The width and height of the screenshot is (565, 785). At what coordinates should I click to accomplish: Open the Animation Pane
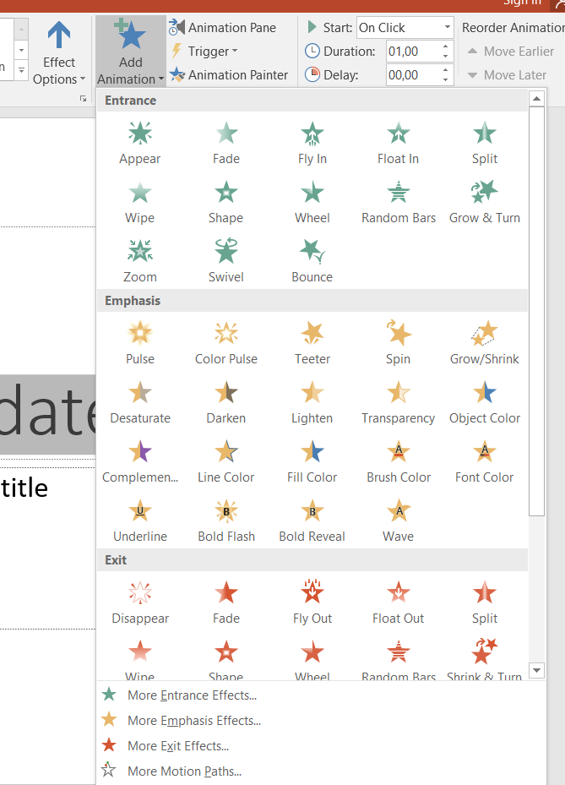[x=223, y=28]
